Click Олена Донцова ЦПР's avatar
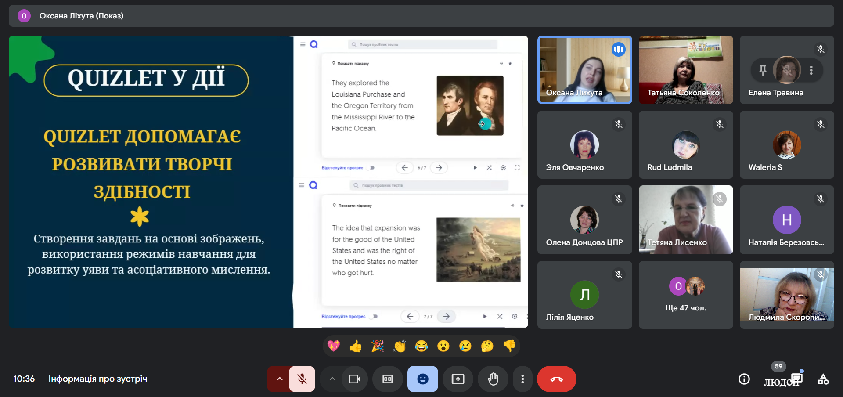This screenshot has width=843, height=397. pyautogui.click(x=584, y=220)
